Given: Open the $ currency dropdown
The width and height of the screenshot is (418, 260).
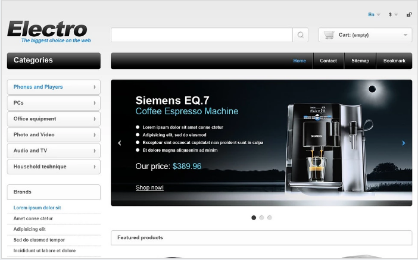Looking at the screenshot, I should click(393, 14).
